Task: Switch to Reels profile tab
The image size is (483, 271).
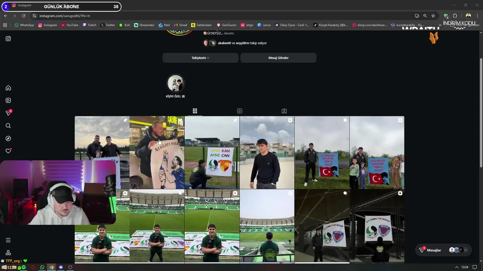Action: coord(240,111)
